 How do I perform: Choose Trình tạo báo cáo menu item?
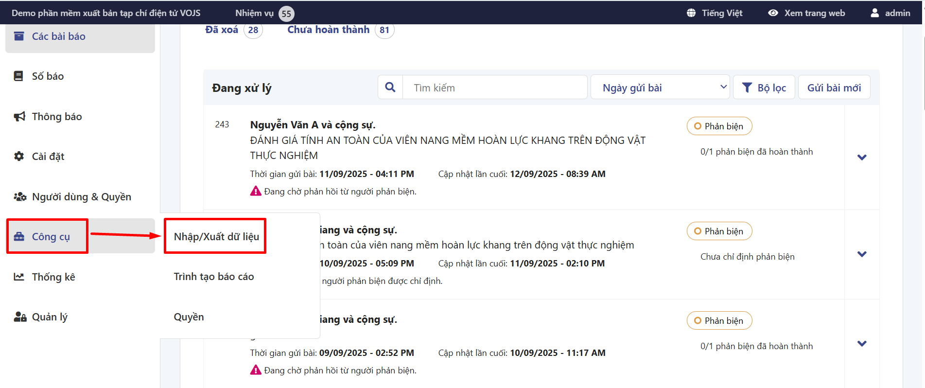click(214, 277)
